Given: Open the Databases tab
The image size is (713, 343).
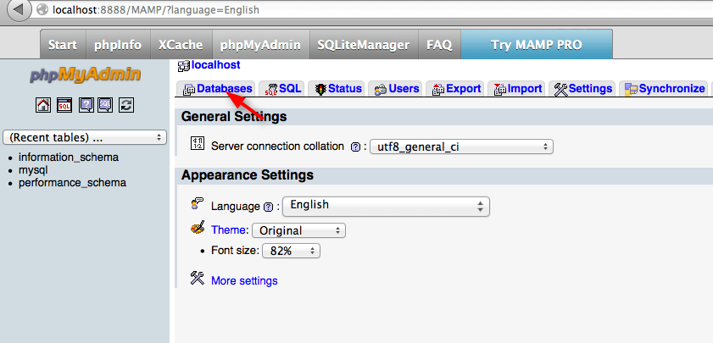Looking at the screenshot, I should [x=217, y=89].
